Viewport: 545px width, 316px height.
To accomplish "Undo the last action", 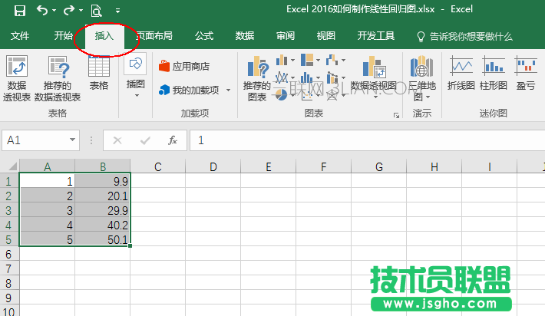I will 42,11.
